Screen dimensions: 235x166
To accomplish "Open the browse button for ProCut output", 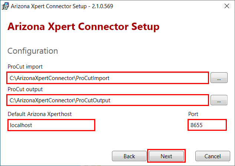I will pyautogui.click(x=219, y=100).
